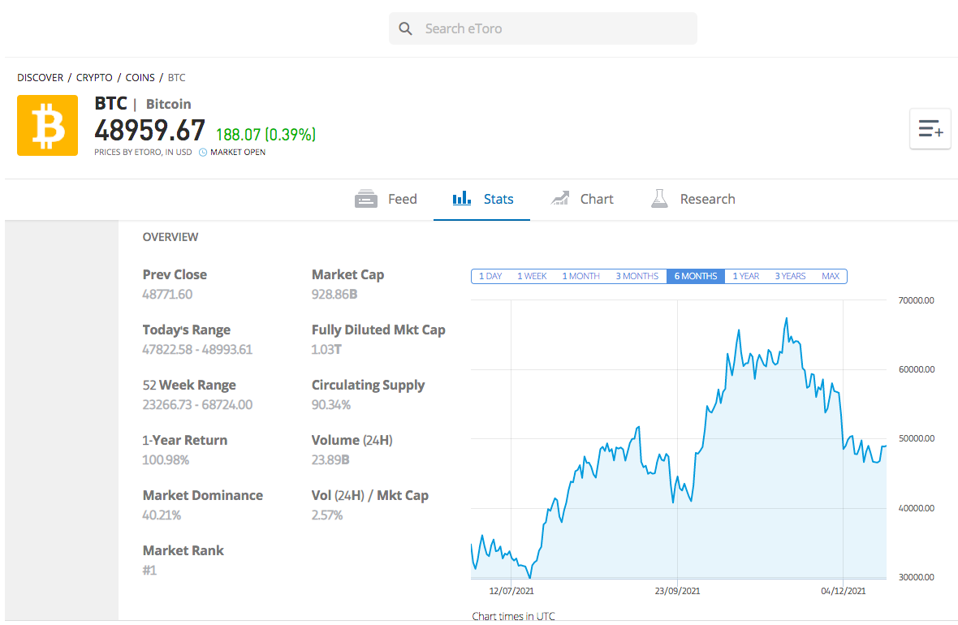Click the 12/07/2021 chart date label
The image size is (958, 625).
(511, 591)
